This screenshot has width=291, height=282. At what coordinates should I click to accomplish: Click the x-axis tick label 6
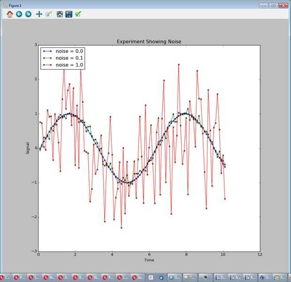click(149, 254)
